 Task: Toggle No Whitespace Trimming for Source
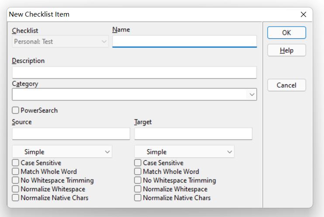point(16,180)
